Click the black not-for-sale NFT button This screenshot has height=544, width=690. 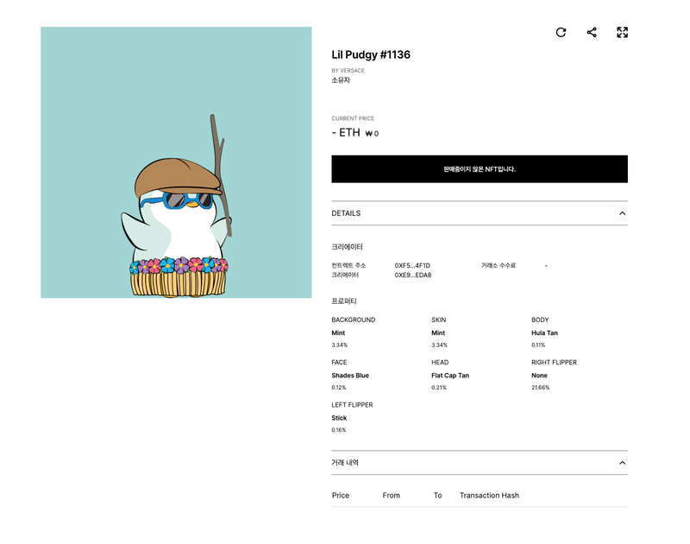[x=479, y=169]
